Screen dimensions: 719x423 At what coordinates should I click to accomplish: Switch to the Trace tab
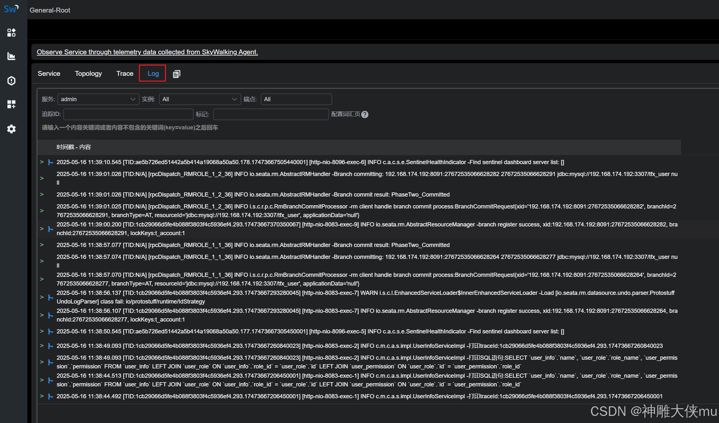(x=125, y=74)
